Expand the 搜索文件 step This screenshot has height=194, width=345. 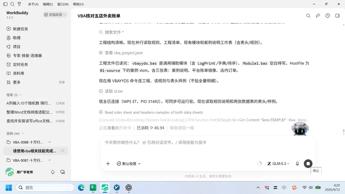tap(112, 32)
